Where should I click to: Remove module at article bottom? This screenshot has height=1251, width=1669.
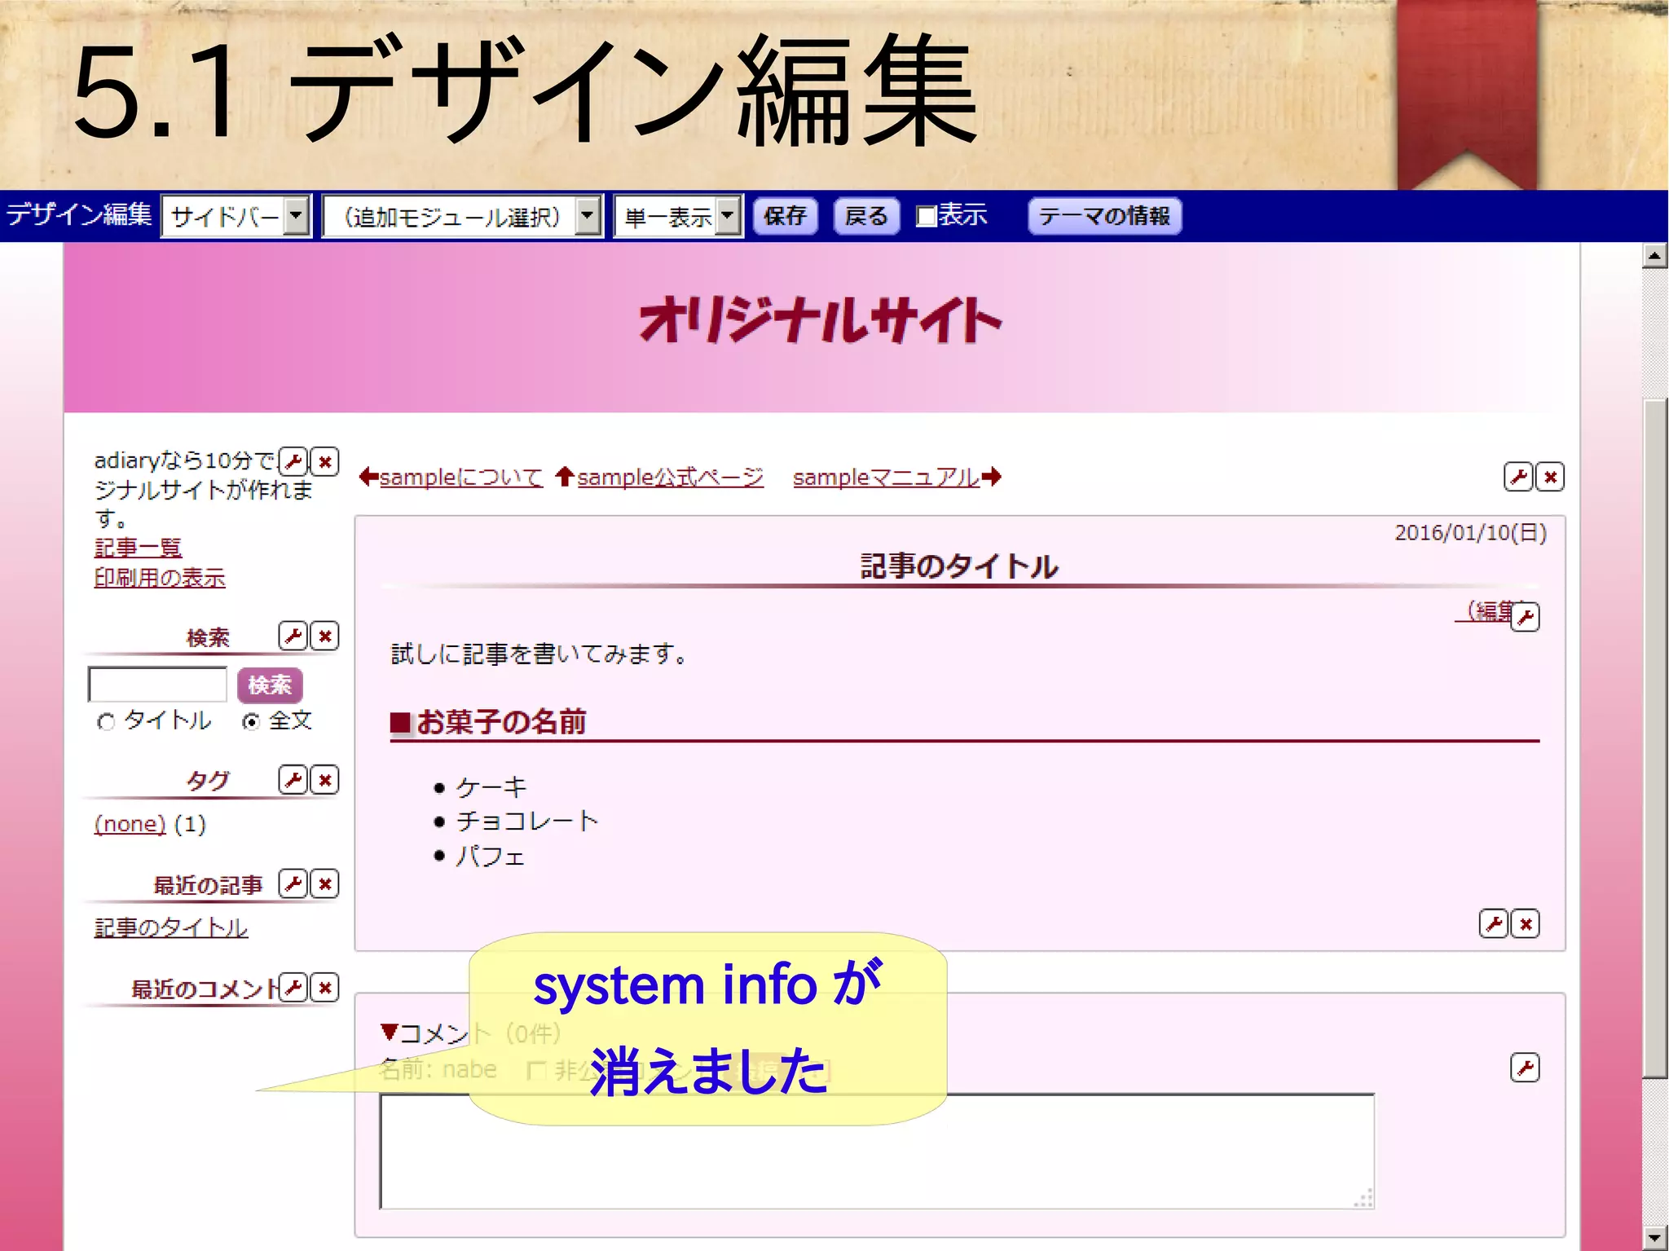(x=1526, y=923)
